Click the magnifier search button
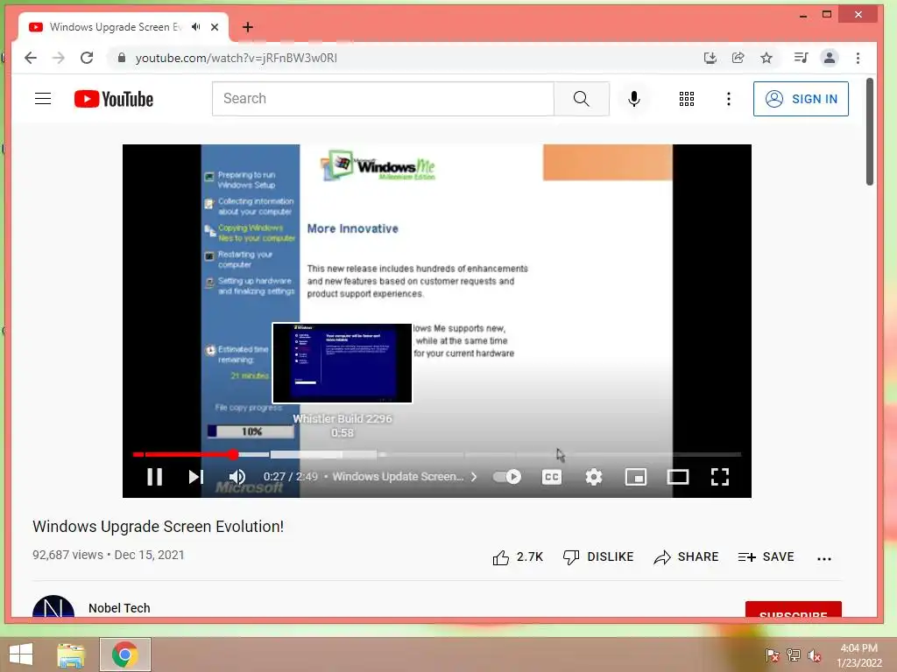897x672 pixels. 582,99
